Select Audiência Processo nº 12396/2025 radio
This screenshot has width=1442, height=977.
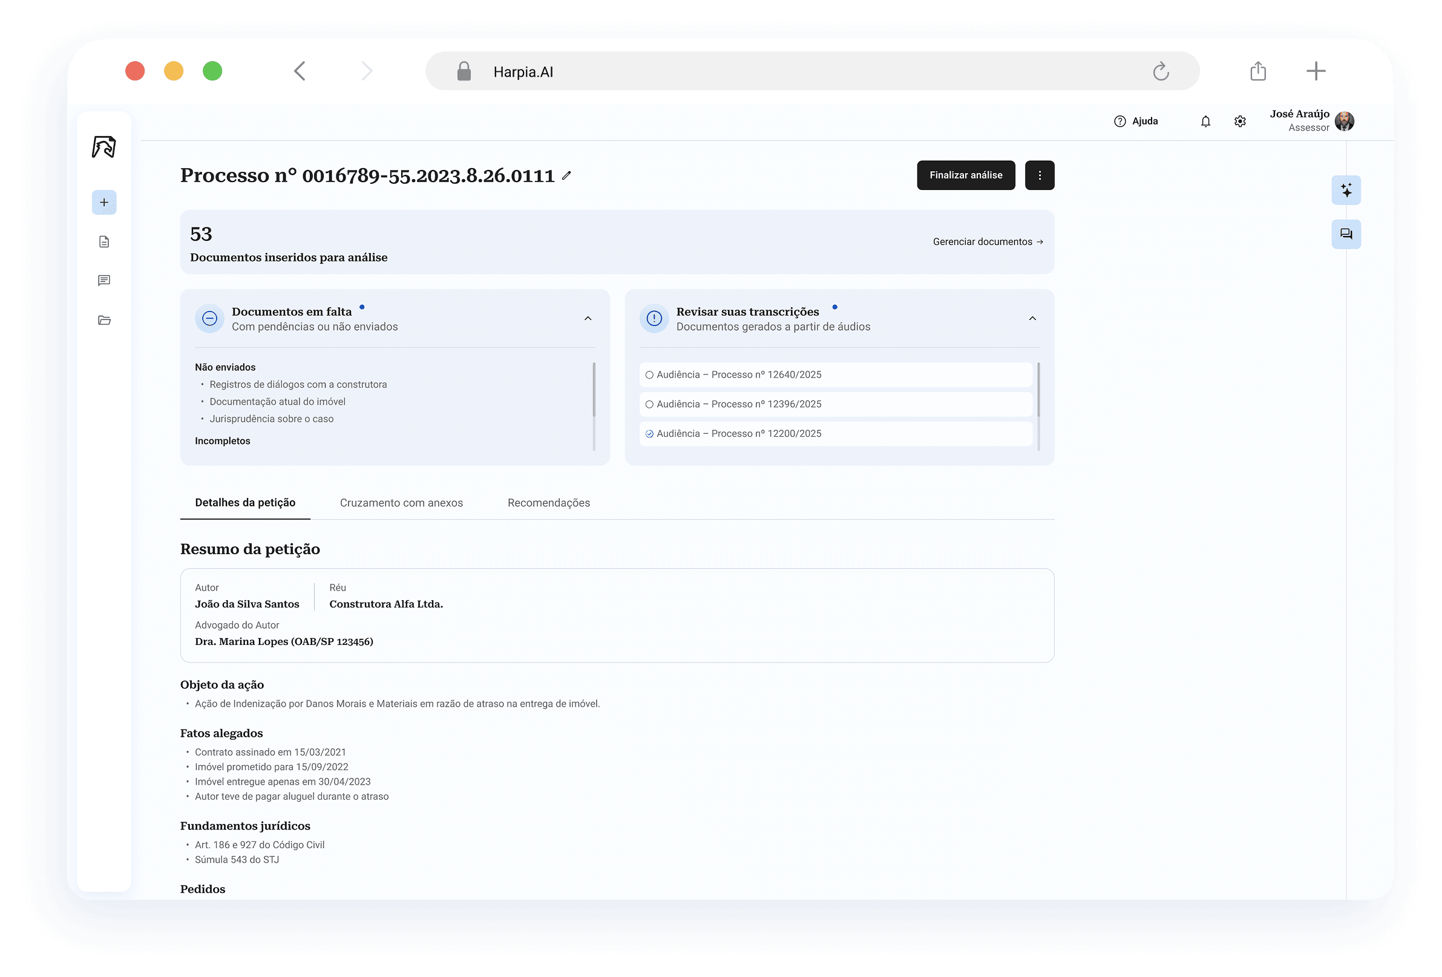[x=650, y=404]
